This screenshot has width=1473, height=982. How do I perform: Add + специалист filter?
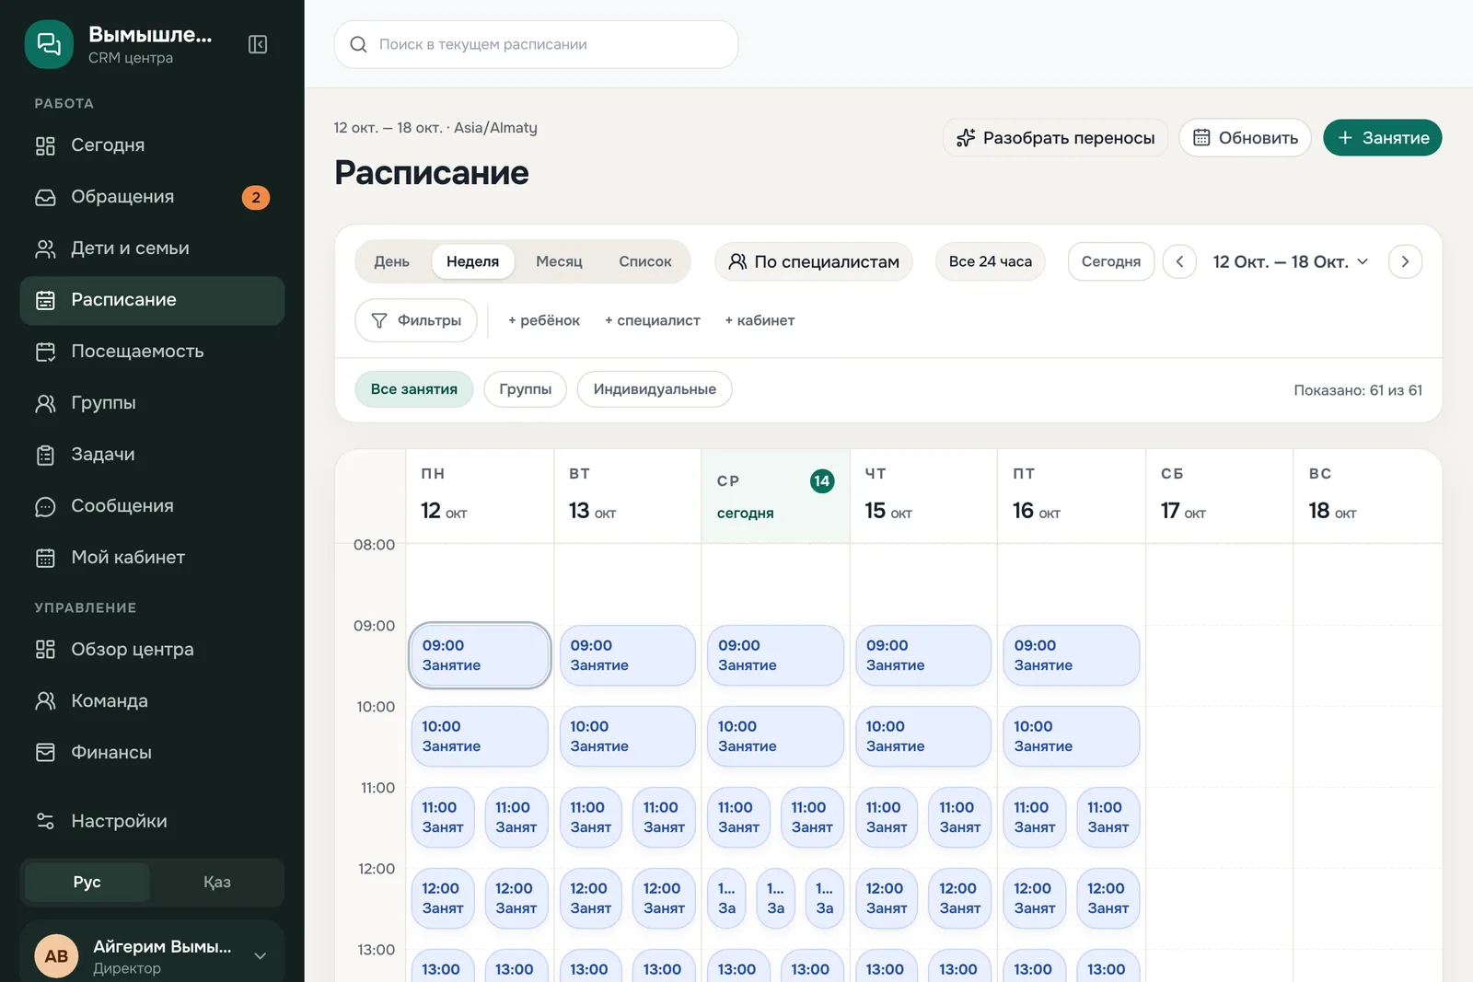click(x=653, y=320)
